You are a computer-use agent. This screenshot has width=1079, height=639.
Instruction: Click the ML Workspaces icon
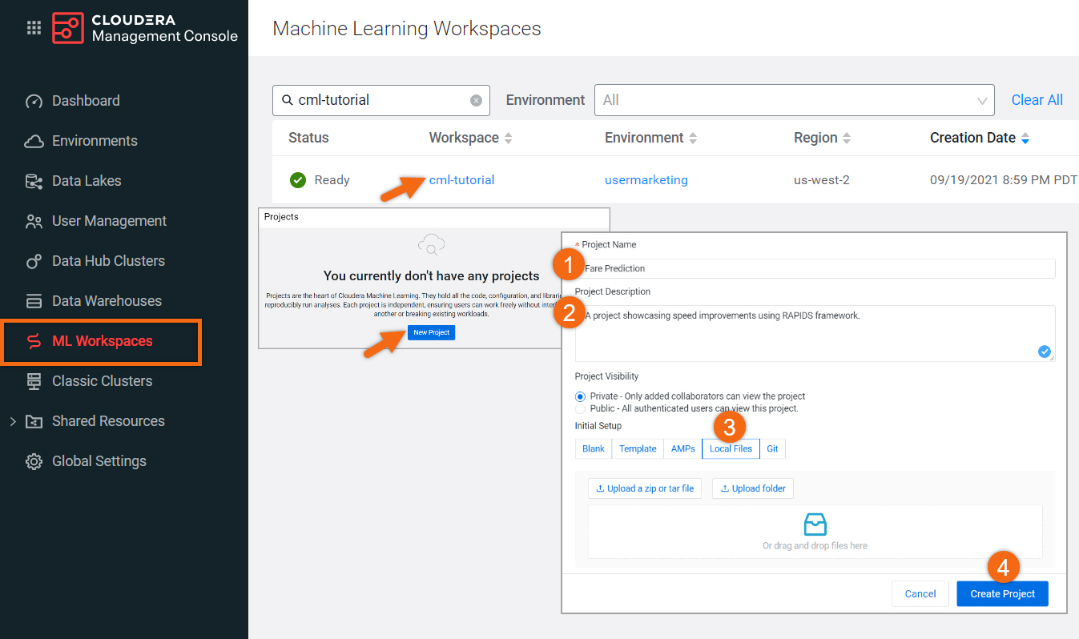pyautogui.click(x=34, y=341)
